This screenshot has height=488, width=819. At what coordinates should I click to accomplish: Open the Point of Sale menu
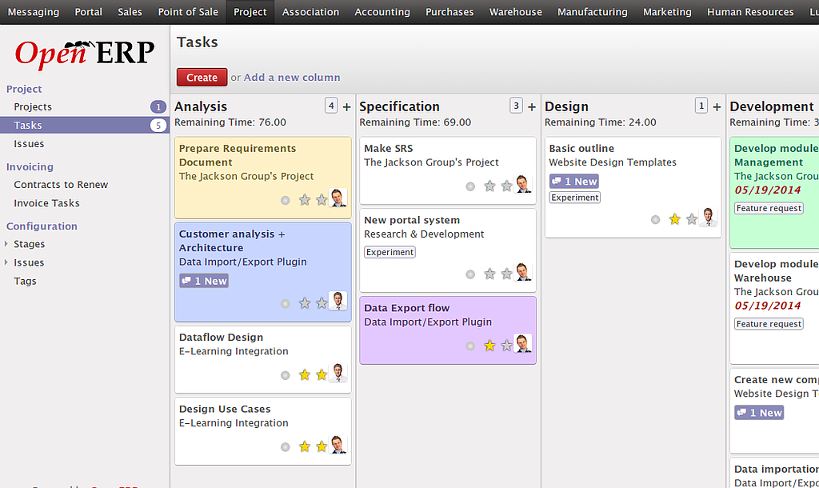pos(188,12)
